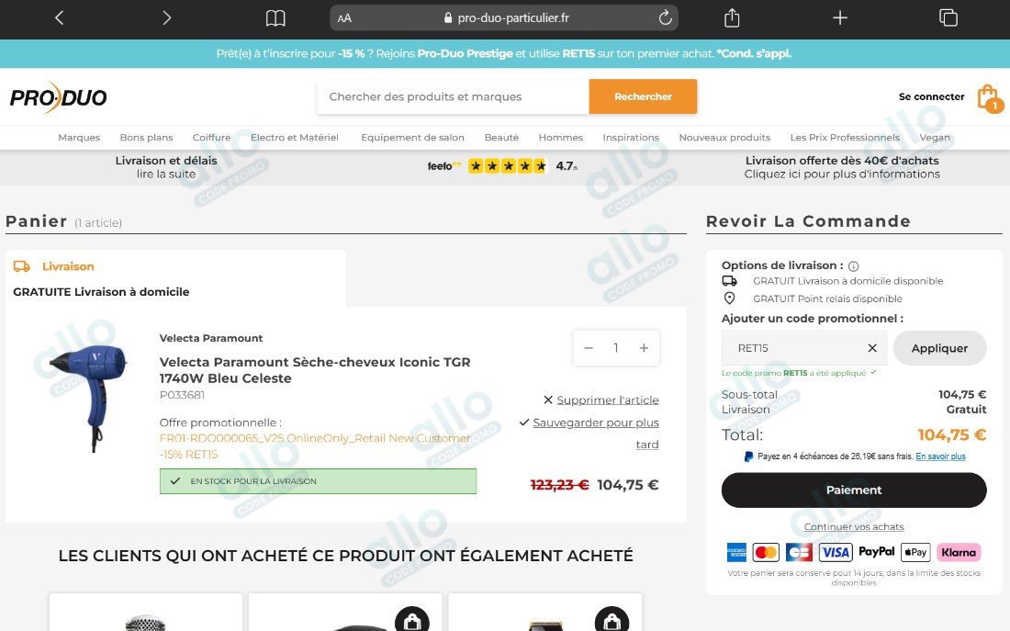Tap the AA reader text-size control
Screen dimensions: 1010x631
pos(344,18)
